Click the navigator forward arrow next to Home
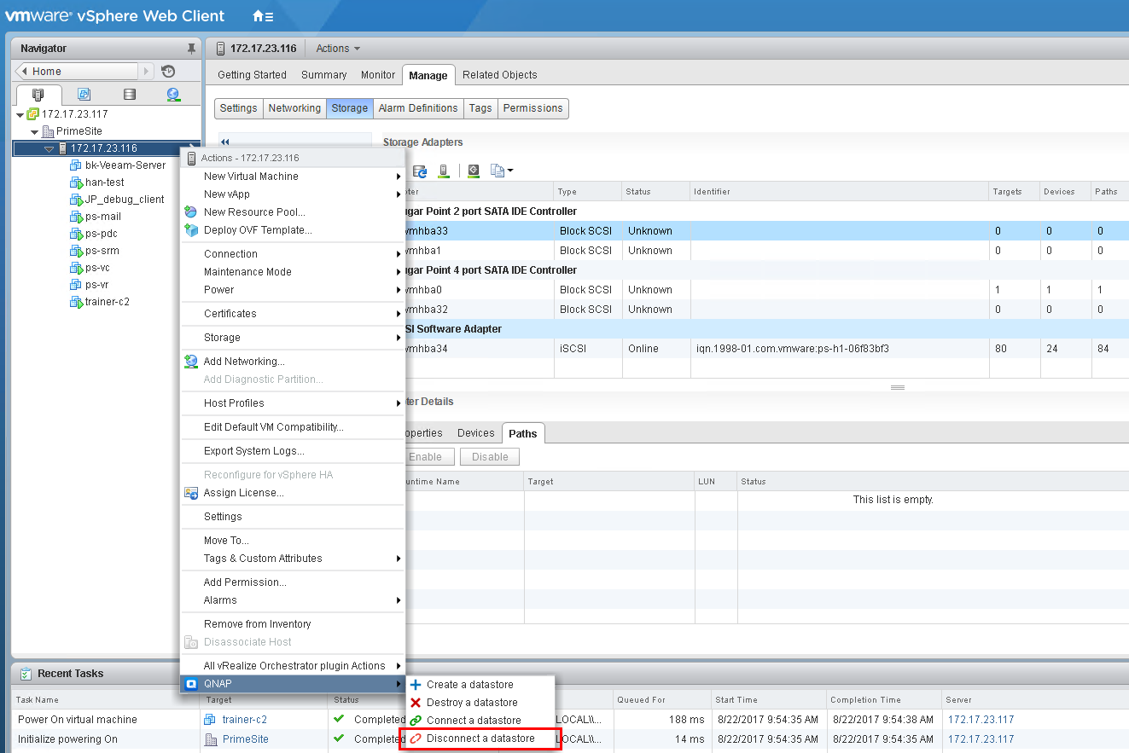Viewport: 1129px width, 753px height. [147, 72]
